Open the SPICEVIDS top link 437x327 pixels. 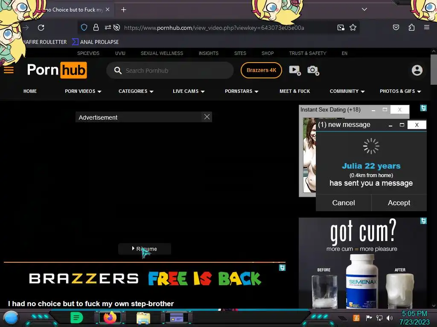coord(88,53)
